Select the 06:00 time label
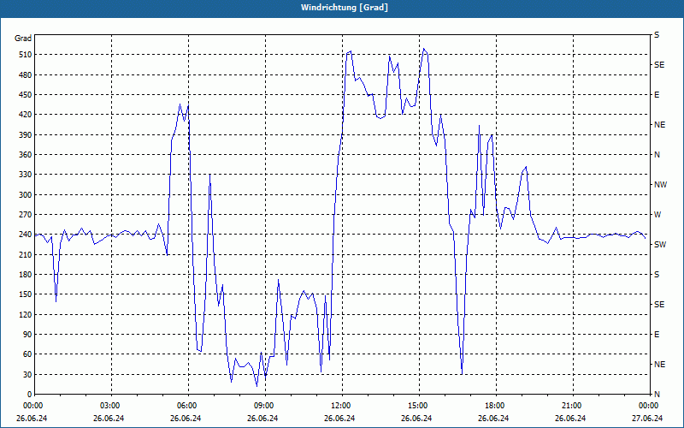This screenshot has height=428, width=684. pyautogui.click(x=186, y=405)
